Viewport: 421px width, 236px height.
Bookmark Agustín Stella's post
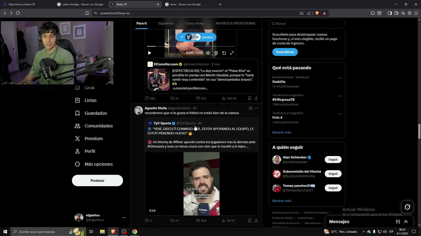click(249, 221)
